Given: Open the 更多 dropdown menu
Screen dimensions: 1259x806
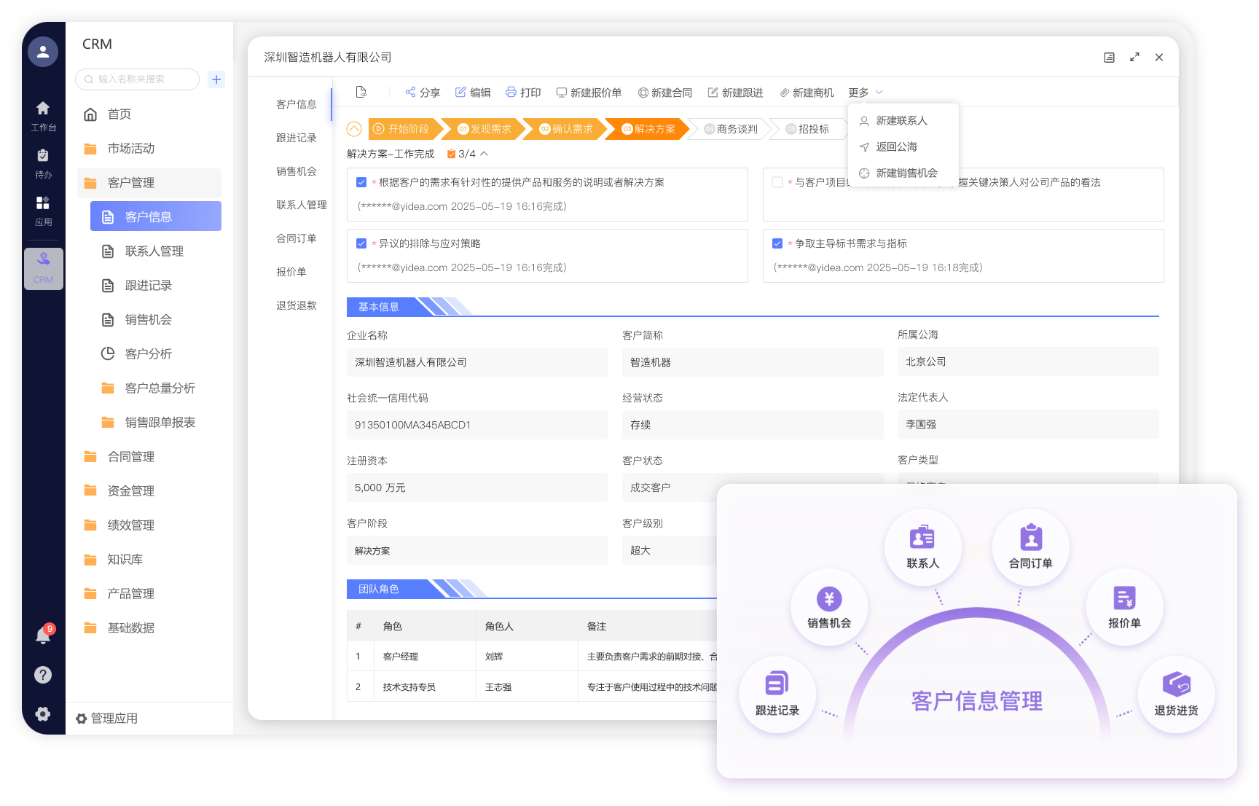Looking at the screenshot, I should [863, 92].
